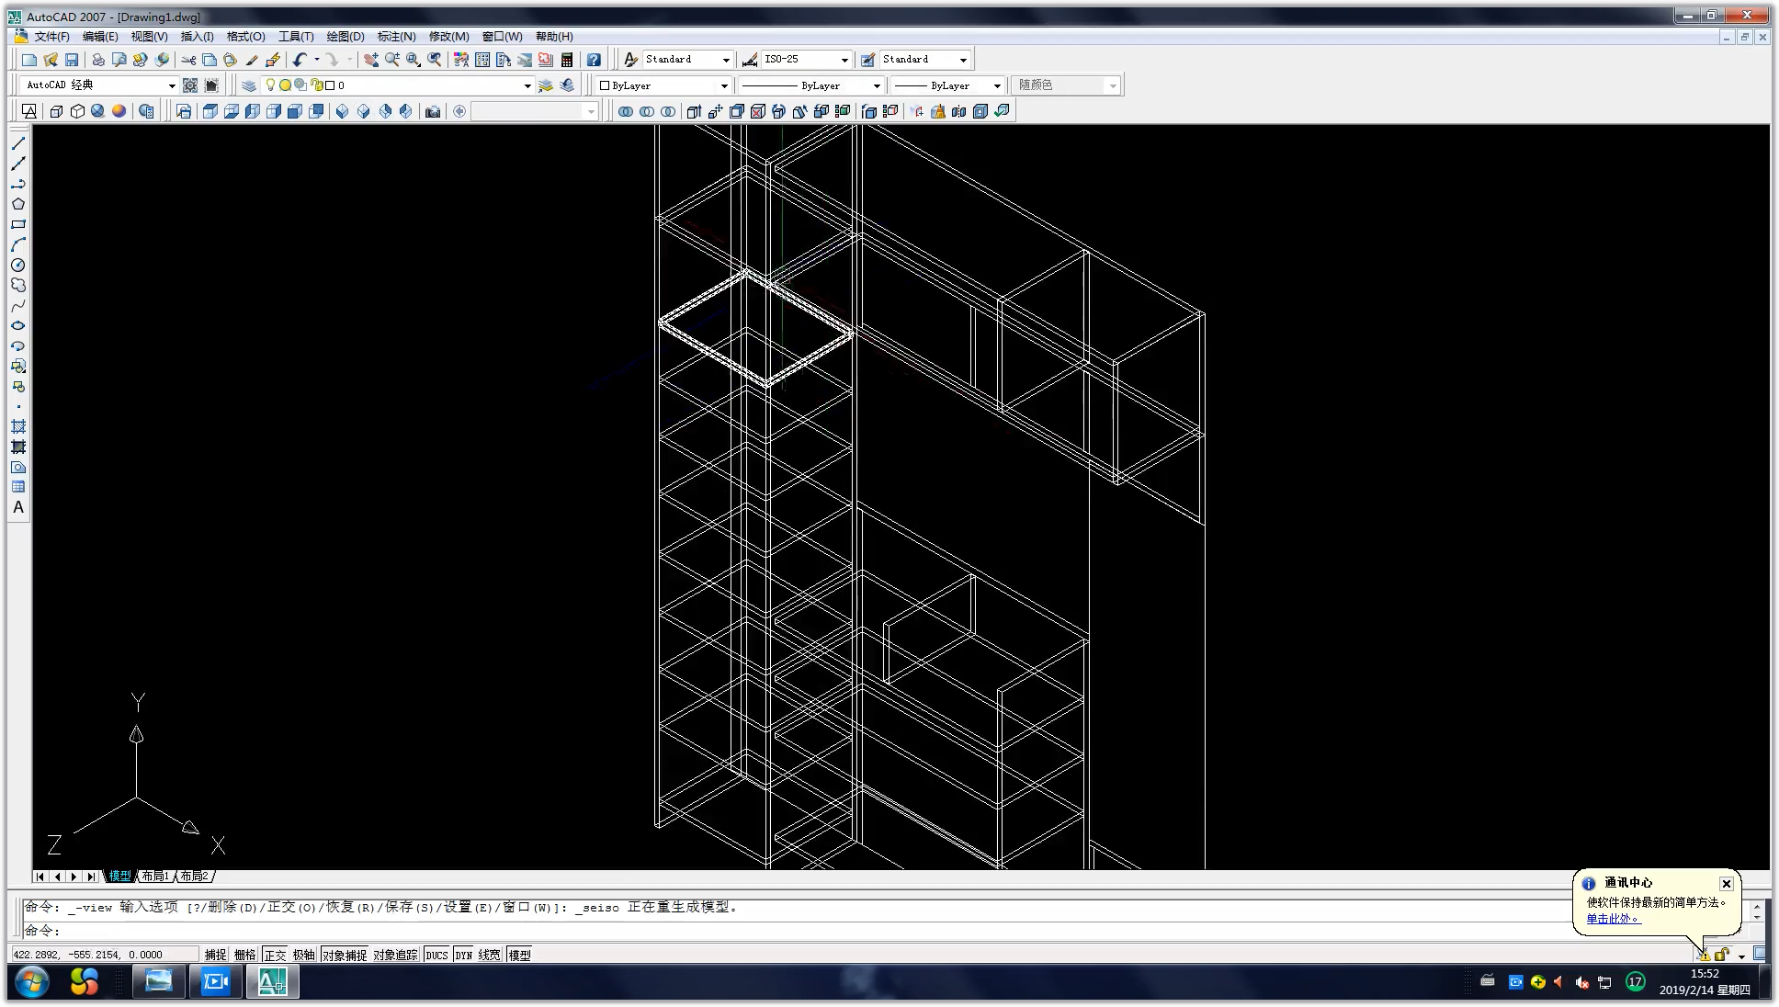Toggle 栅格 grid display in status bar

pos(245,956)
